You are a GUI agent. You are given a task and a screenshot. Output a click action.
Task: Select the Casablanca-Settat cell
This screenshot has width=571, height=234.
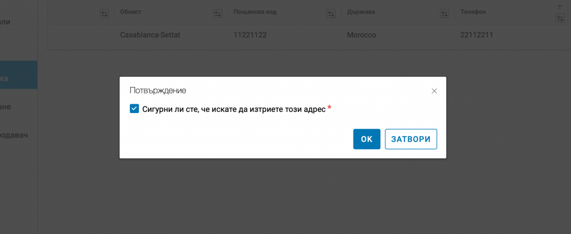(150, 35)
